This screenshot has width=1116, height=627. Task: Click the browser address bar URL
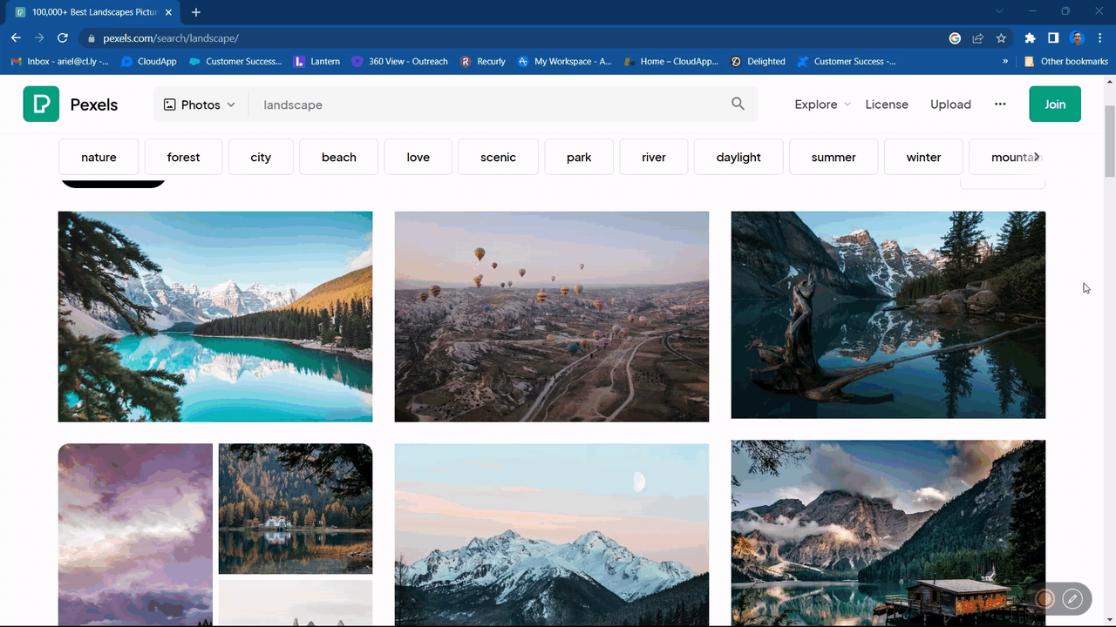click(x=171, y=38)
